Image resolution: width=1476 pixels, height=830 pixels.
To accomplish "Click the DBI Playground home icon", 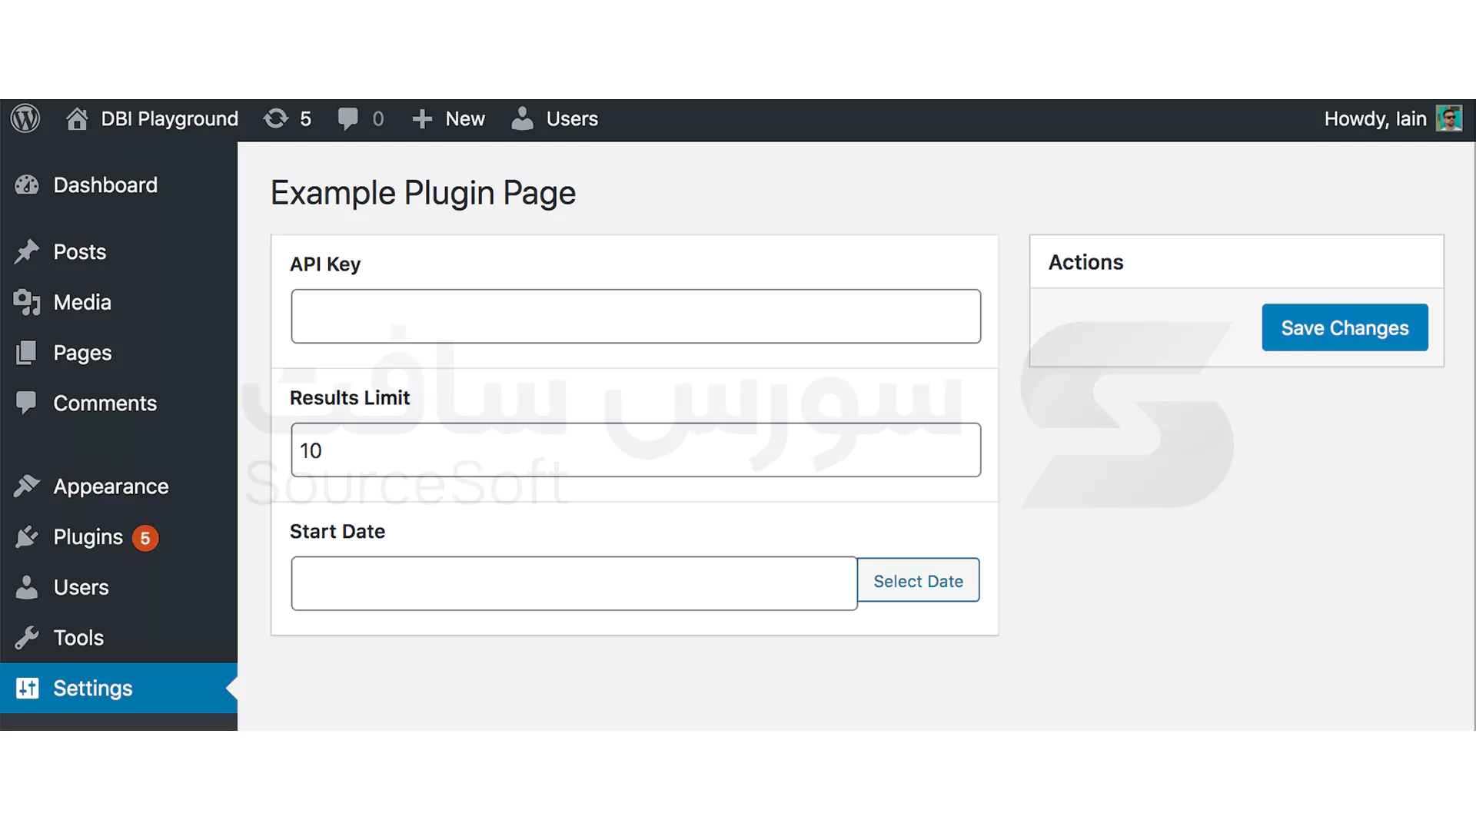I will [x=77, y=119].
